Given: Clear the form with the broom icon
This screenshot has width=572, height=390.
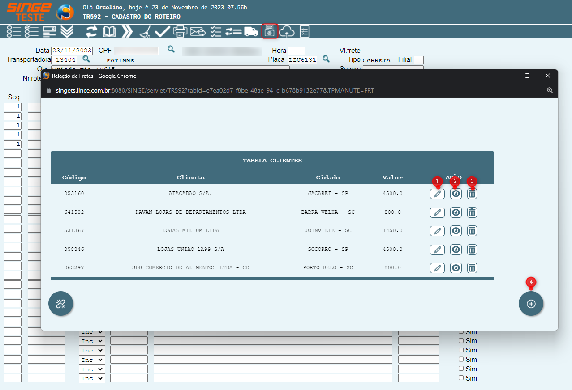Looking at the screenshot, I should click(x=145, y=31).
